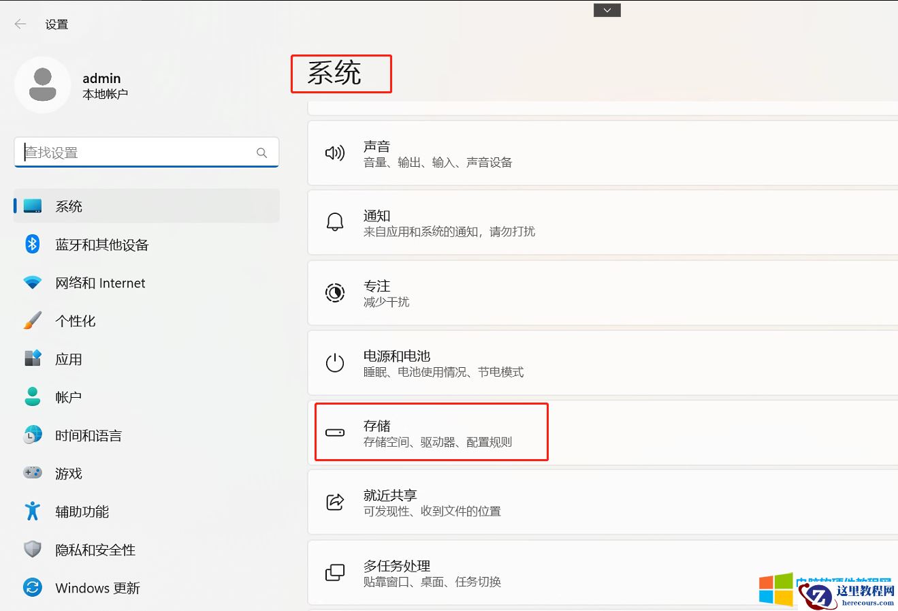Image resolution: width=898 pixels, height=611 pixels.
Task: Click the focus dial icon beside 专注
Action: tap(335, 293)
